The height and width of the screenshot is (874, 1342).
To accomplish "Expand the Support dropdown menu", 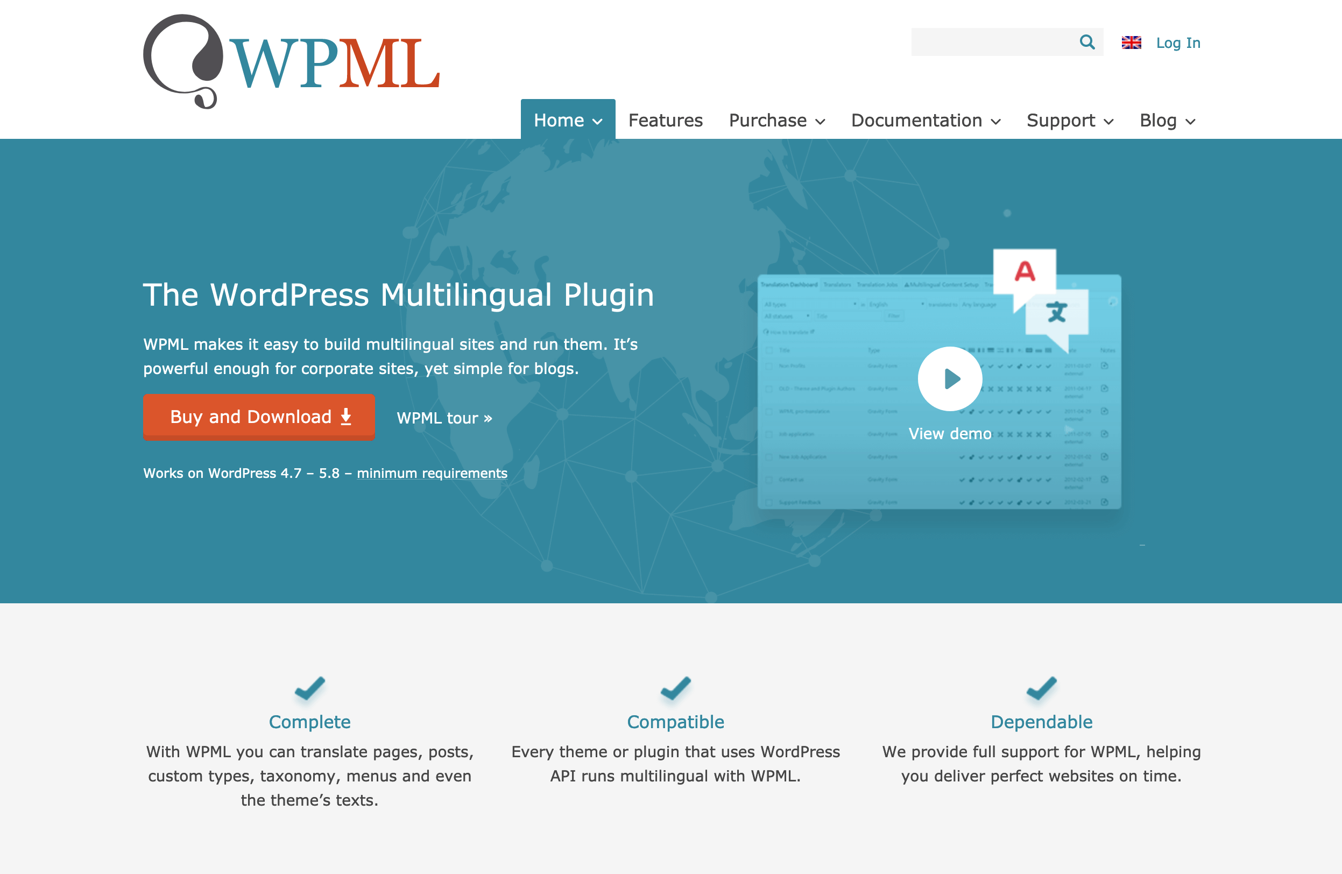I will tap(1069, 121).
